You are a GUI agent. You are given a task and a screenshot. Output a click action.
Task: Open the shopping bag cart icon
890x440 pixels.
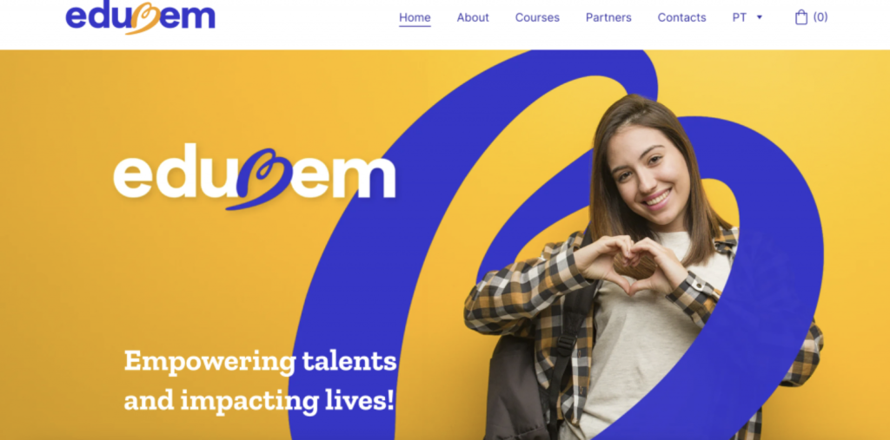tap(800, 17)
